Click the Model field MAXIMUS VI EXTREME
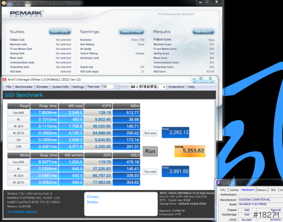 [261, 204]
